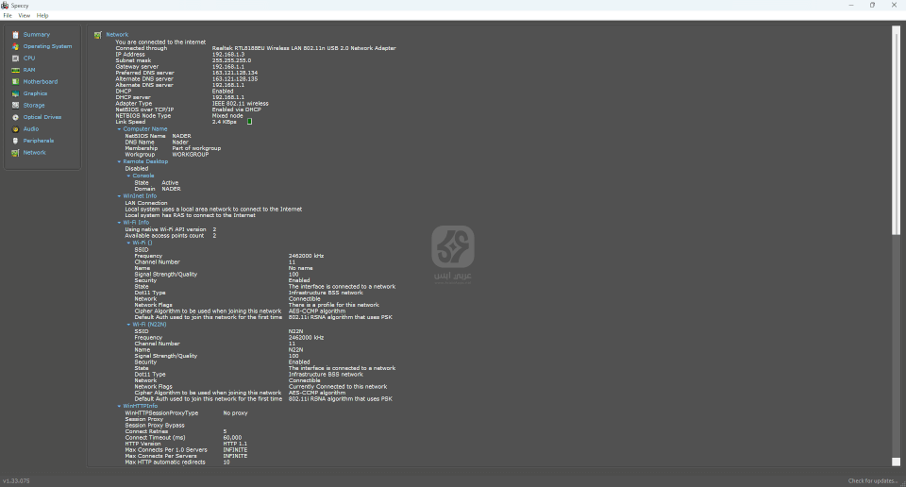Select the CPU chip icon
This screenshot has height=487, width=906.
pyautogui.click(x=15, y=59)
